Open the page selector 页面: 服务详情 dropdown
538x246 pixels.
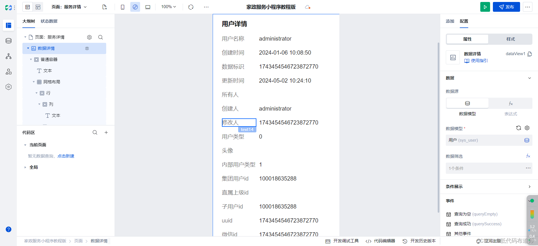coord(69,7)
